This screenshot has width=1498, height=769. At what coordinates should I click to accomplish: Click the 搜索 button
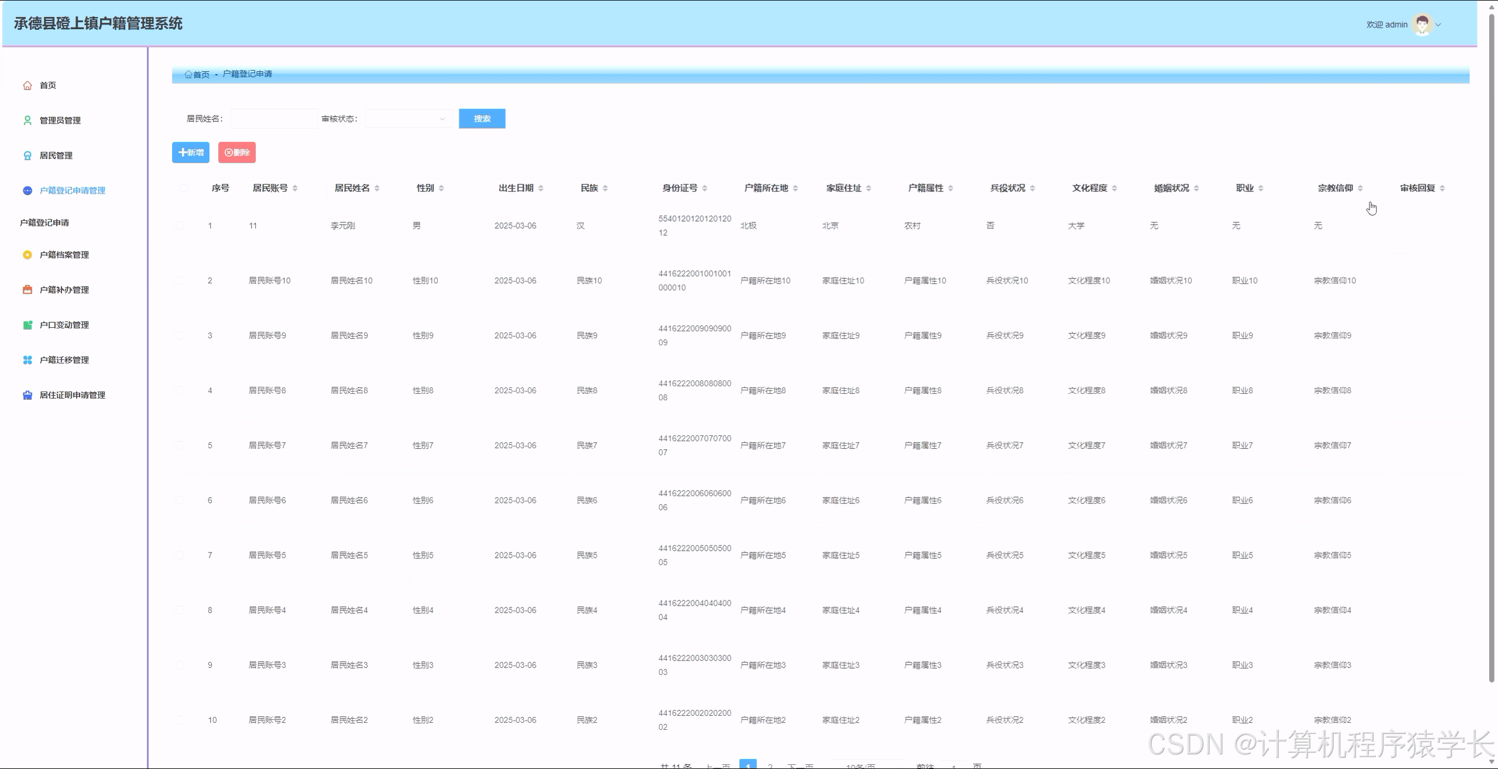coord(482,119)
